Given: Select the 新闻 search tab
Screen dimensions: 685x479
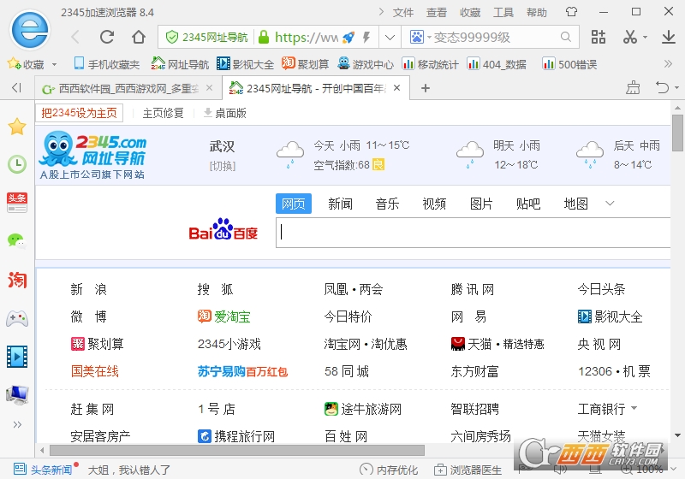Looking at the screenshot, I should (x=340, y=204).
